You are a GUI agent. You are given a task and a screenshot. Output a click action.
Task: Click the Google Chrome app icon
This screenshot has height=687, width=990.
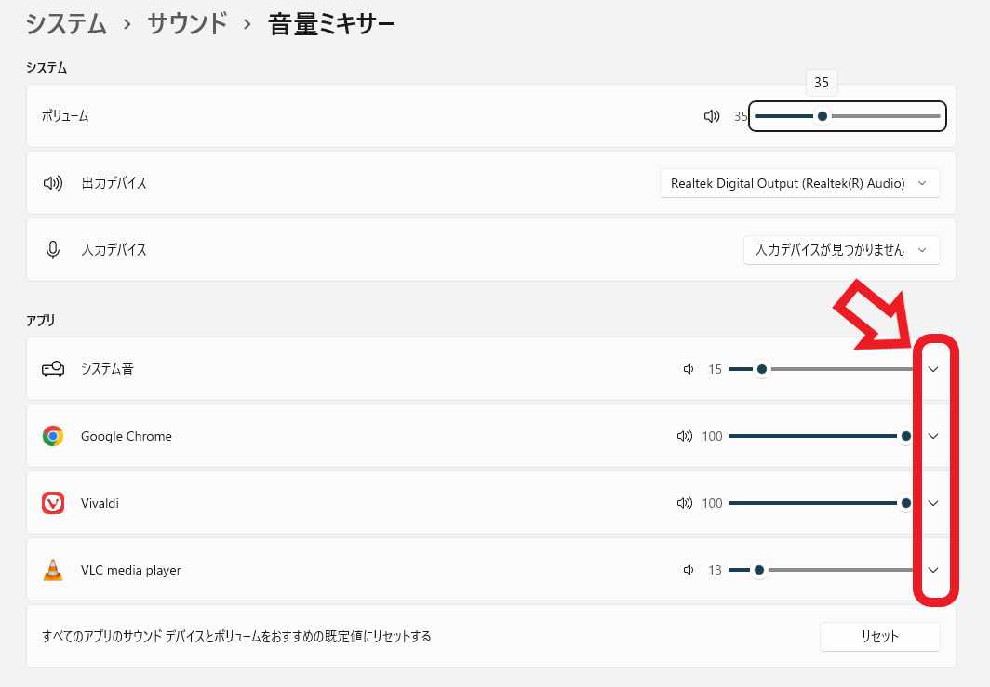[53, 436]
